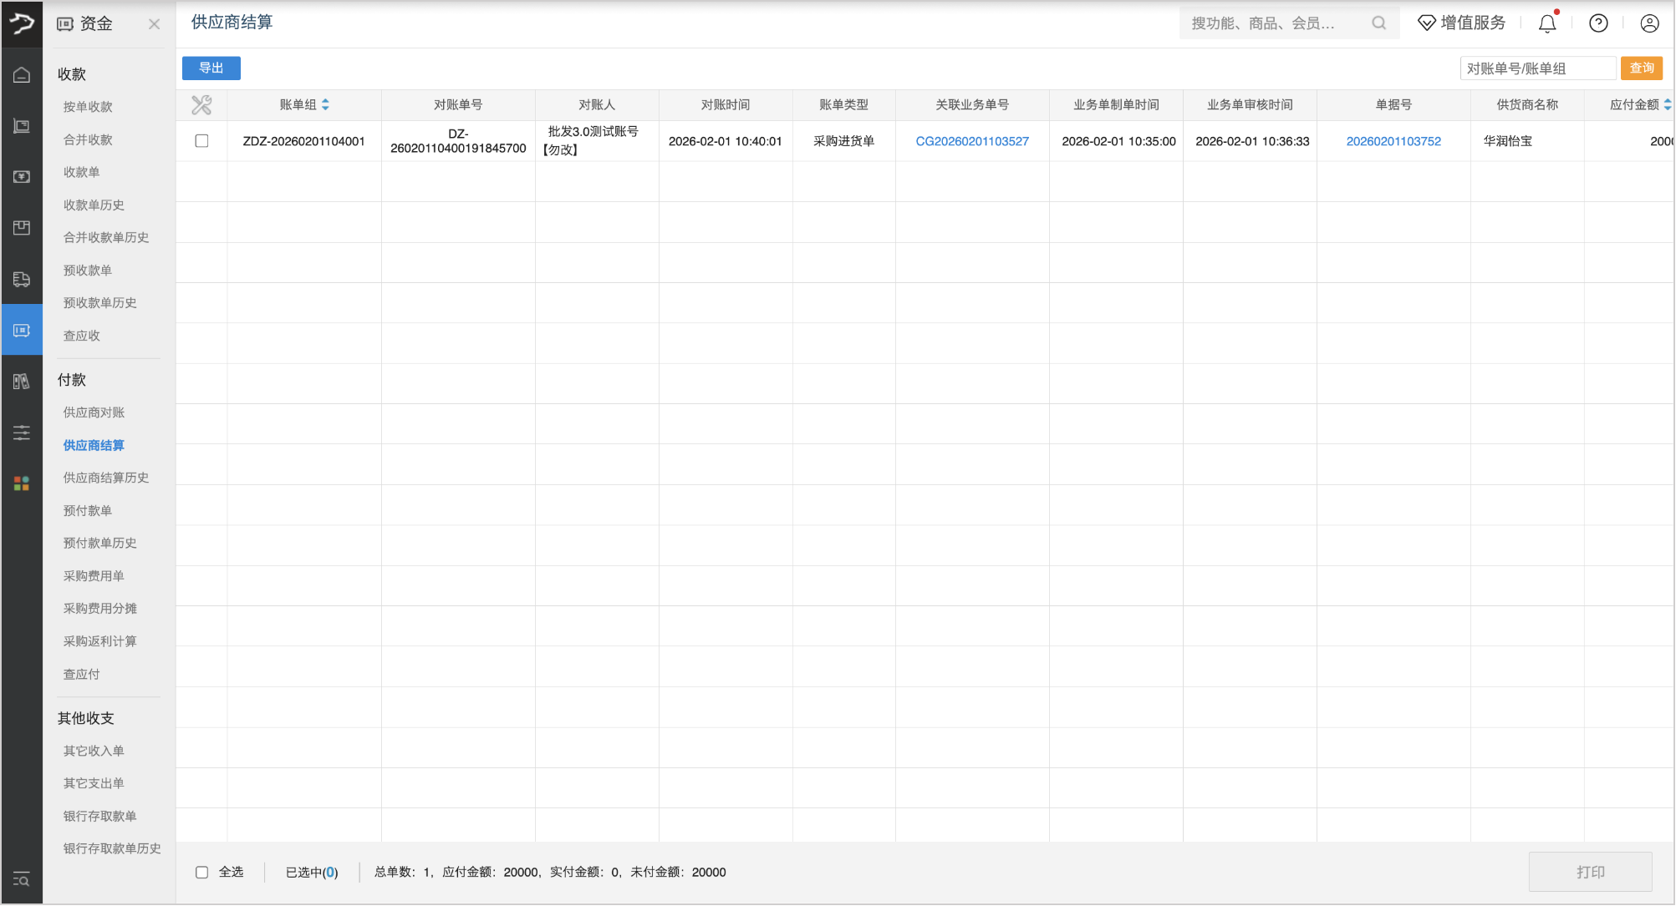Click the table column settings wrench icon
This screenshot has height=906, width=1676.
click(201, 105)
